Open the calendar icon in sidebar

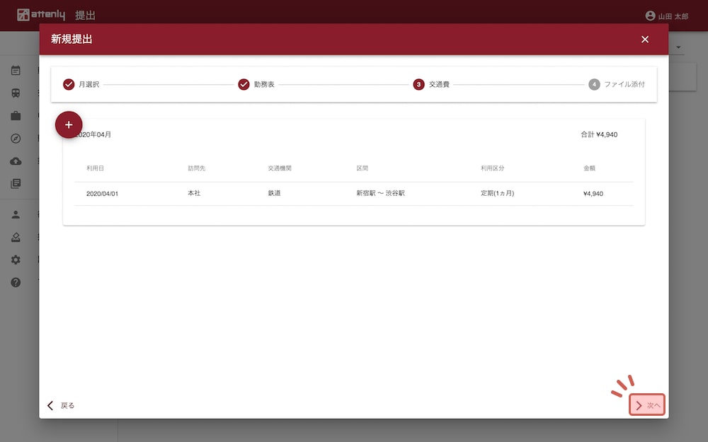click(x=16, y=71)
